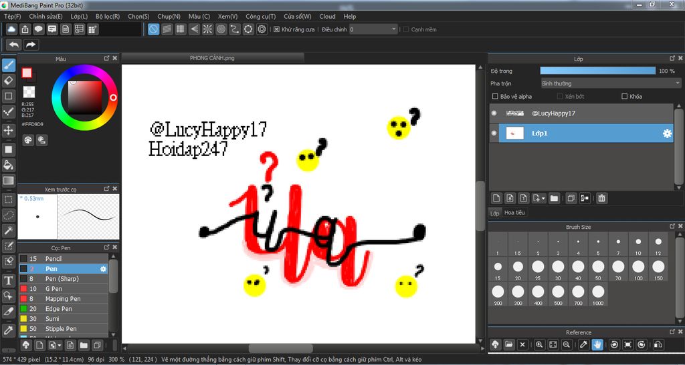The width and height of the screenshot is (685, 365).
Task: Duplicate the layer
Action: [x=571, y=199]
